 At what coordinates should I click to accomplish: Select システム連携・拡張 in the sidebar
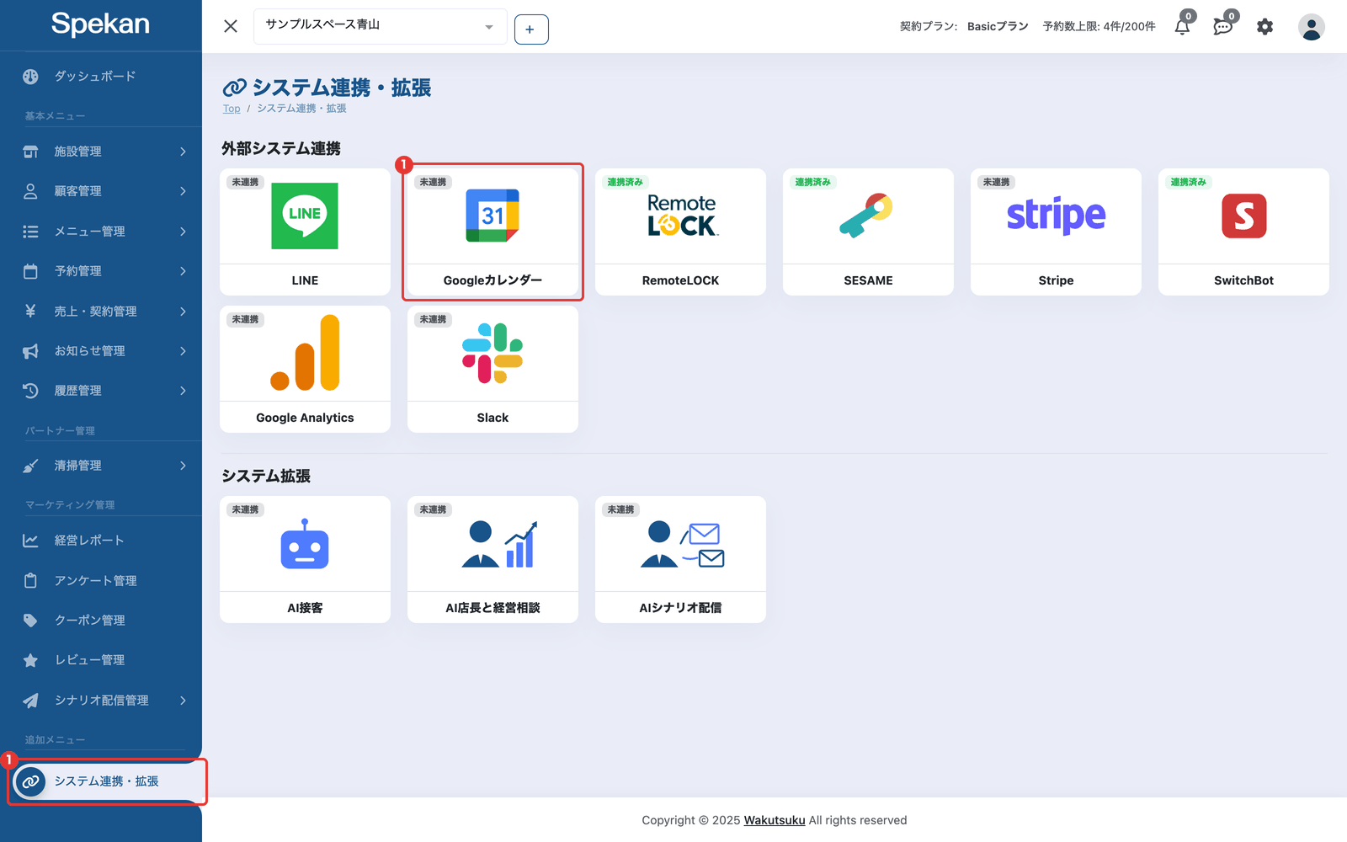click(x=107, y=781)
